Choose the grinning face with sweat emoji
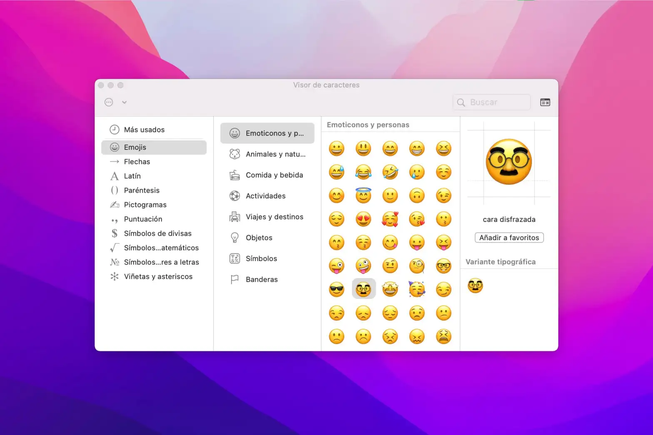The width and height of the screenshot is (653, 435). pos(336,172)
